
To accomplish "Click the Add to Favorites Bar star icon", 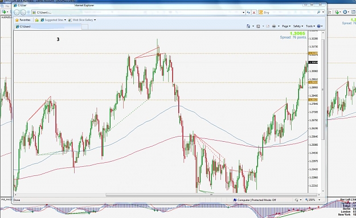I will coord(37,20).
